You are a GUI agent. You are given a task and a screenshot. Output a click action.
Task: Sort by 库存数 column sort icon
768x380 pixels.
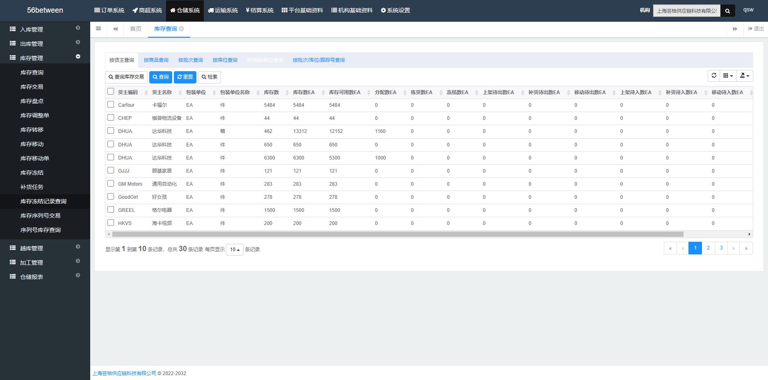coord(287,93)
